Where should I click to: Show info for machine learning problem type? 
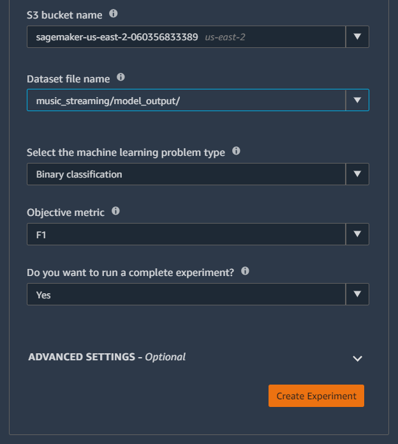(236, 151)
